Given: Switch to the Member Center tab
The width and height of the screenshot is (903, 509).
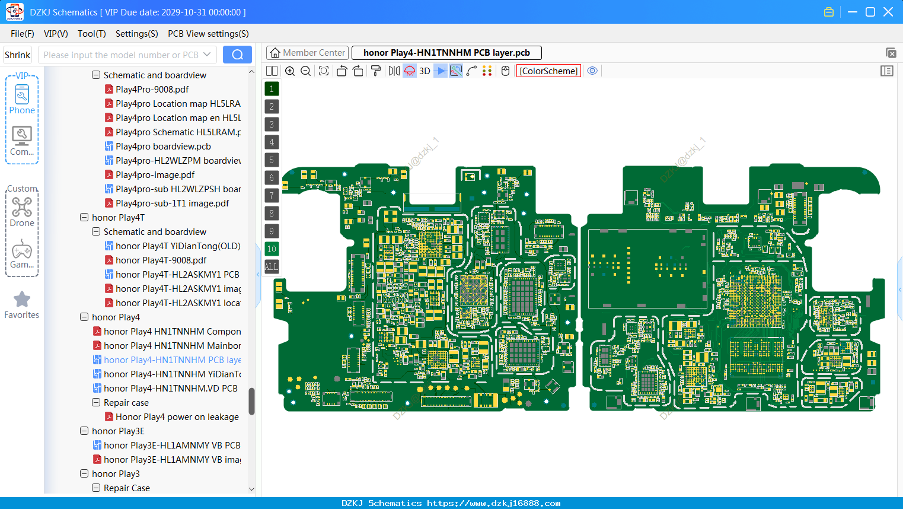Looking at the screenshot, I should tap(308, 53).
